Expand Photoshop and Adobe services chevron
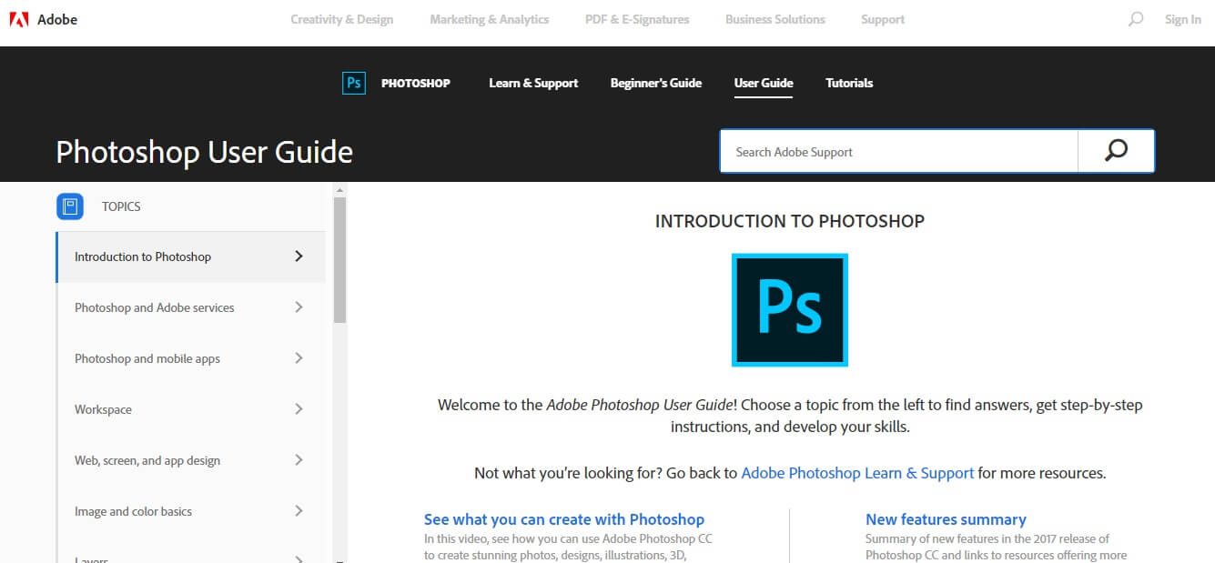Screen dimensions: 1215x563 pyautogui.click(x=299, y=307)
